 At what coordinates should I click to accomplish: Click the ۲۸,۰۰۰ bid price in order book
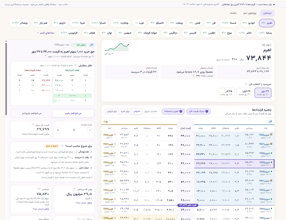click(x=59, y=80)
